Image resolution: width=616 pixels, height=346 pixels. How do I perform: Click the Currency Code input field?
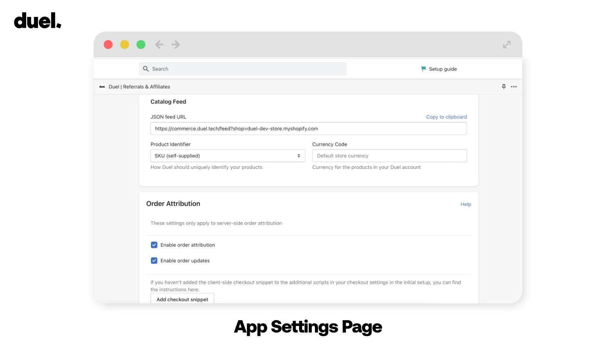(x=390, y=156)
